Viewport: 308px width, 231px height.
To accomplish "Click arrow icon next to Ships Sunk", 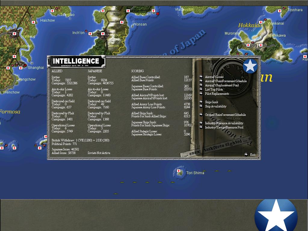I will coord(201,102).
